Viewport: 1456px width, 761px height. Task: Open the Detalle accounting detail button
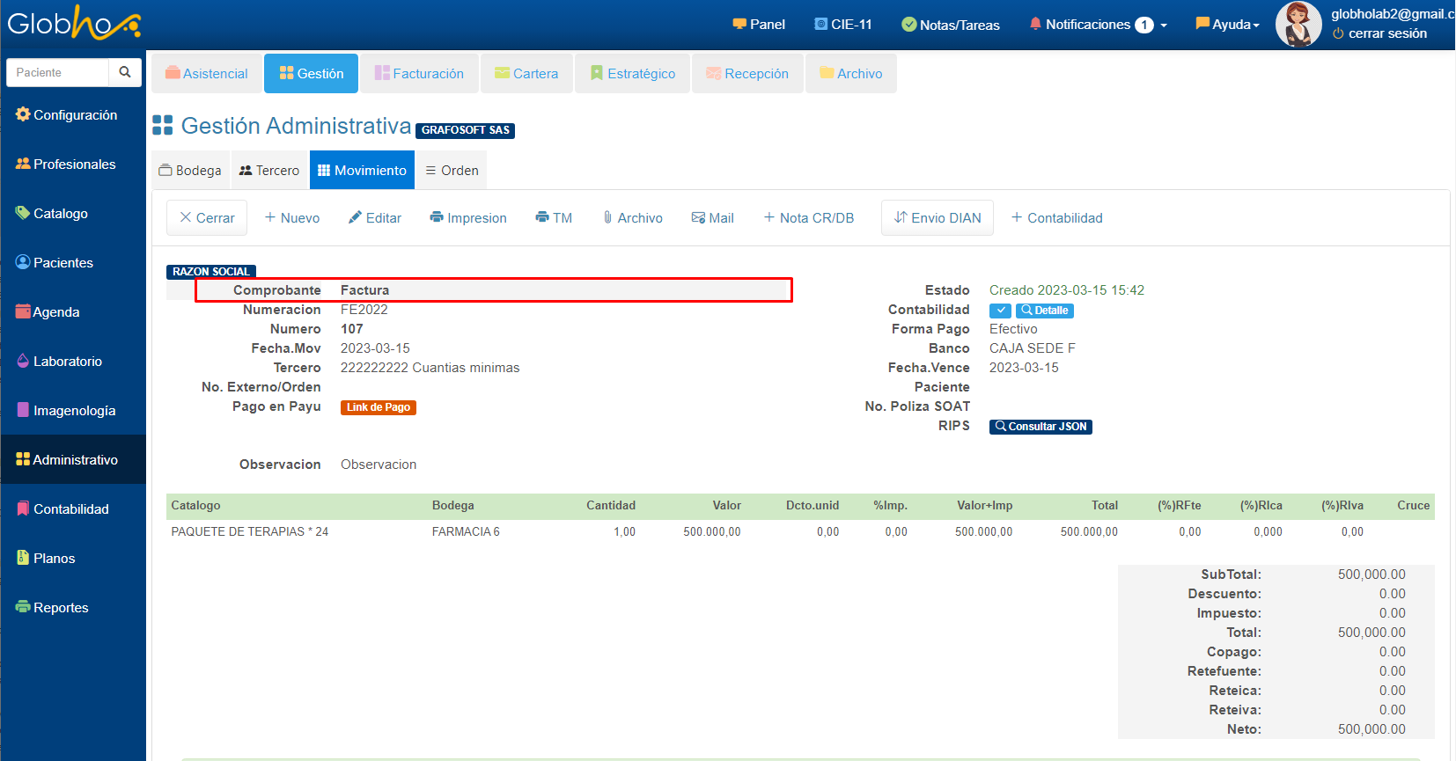(x=1045, y=311)
